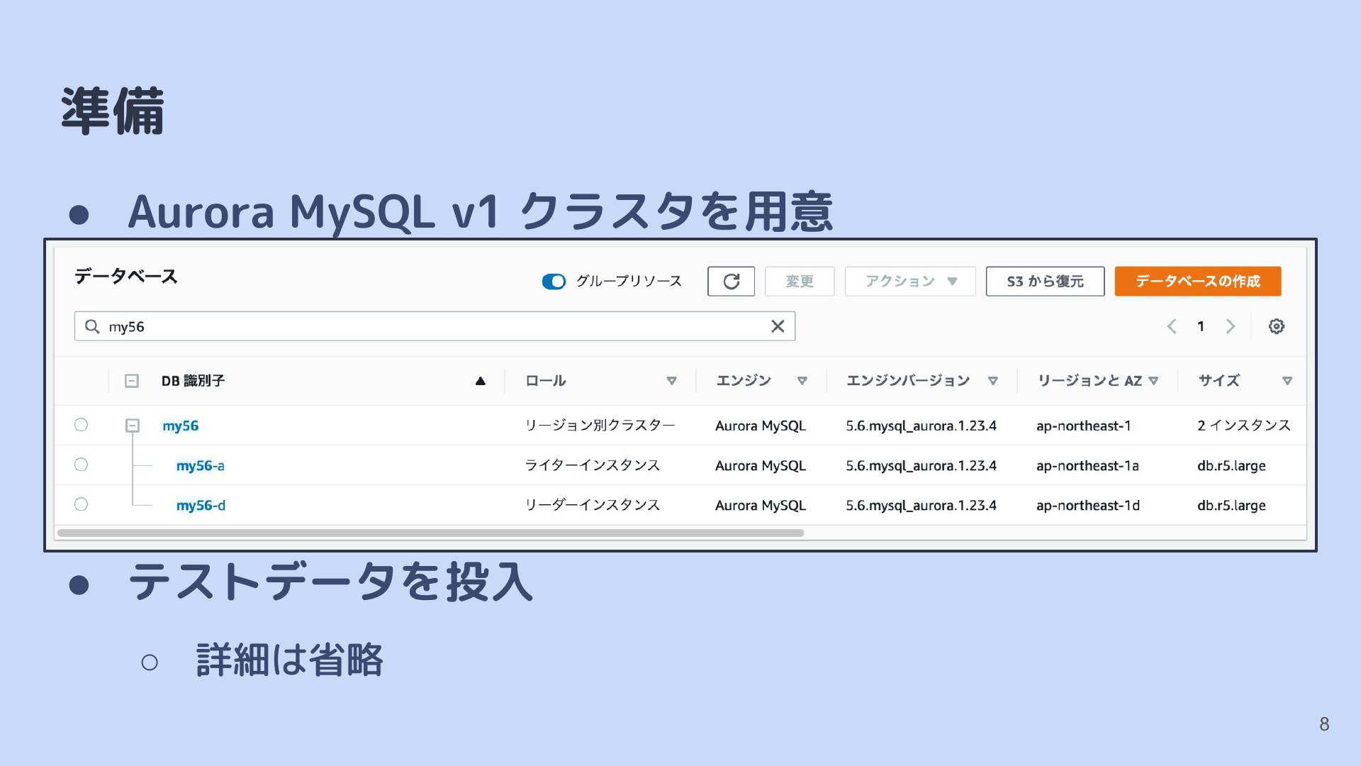Select the my56-a instance radio button

[x=82, y=465]
